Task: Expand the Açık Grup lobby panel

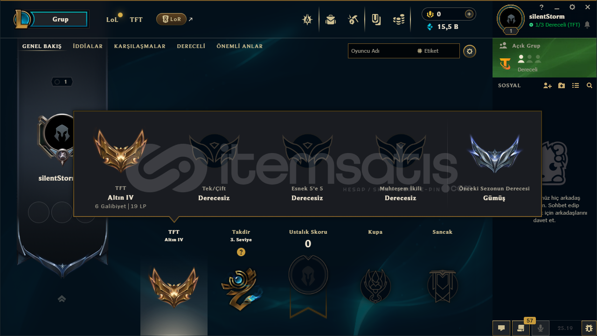Action: click(x=545, y=58)
